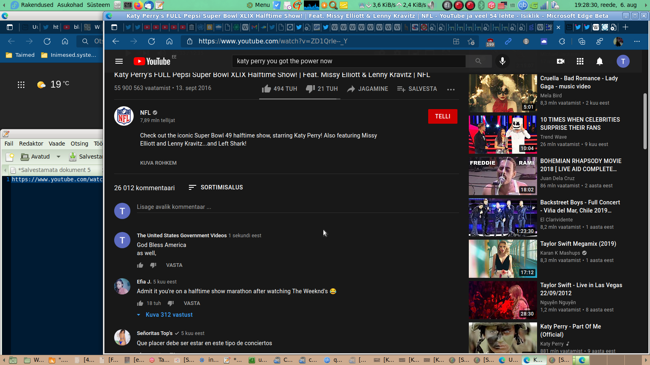
Task: Open the NFL channel name link
Action: coord(145,113)
